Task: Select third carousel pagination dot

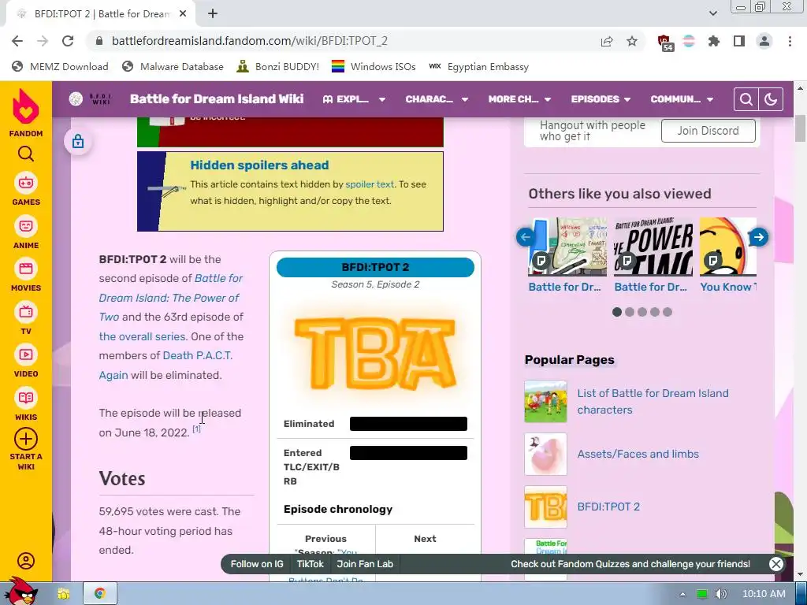Action: pos(642,312)
